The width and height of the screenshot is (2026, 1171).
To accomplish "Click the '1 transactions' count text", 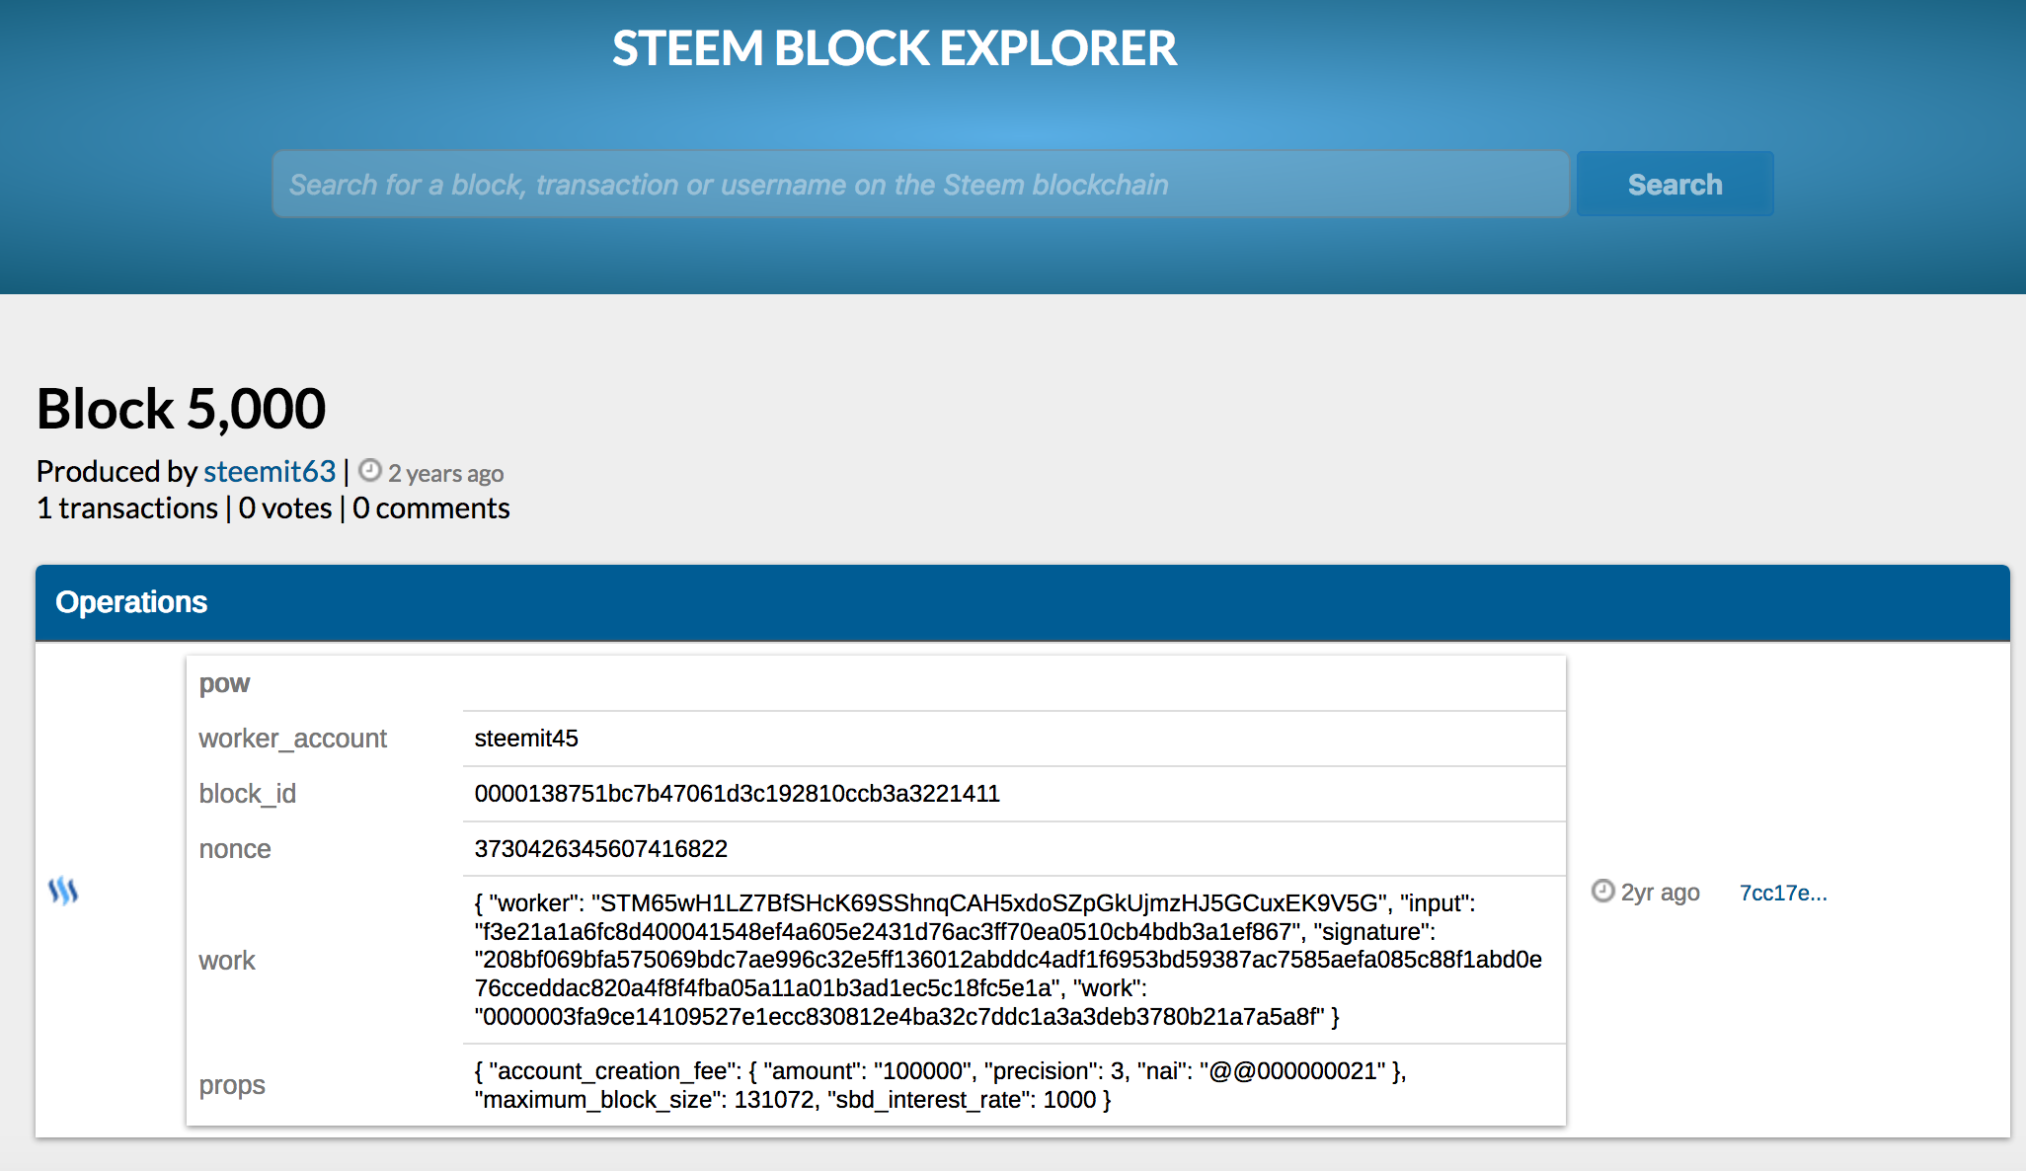I will tap(127, 508).
